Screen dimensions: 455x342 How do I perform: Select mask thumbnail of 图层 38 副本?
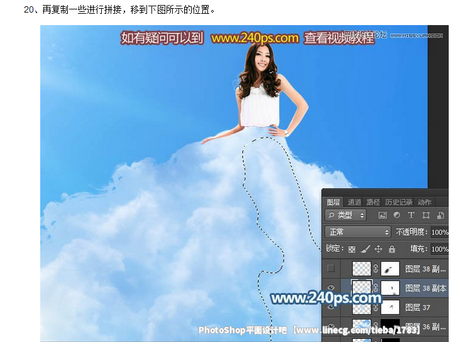tap(390, 288)
